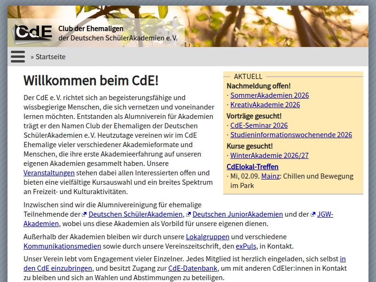Open the Veranstaltungen link
This screenshot has height=282, width=376.
(x=49, y=173)
